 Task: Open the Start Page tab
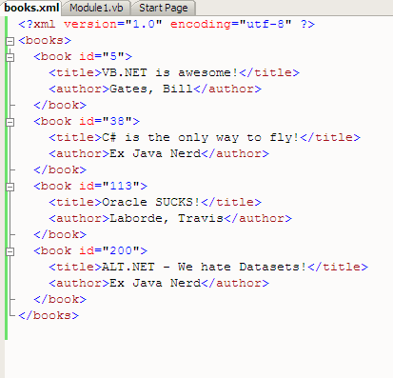tap(164, 8)
